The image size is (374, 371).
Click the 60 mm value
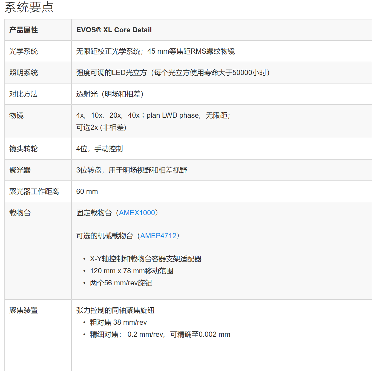click(87, 191)
